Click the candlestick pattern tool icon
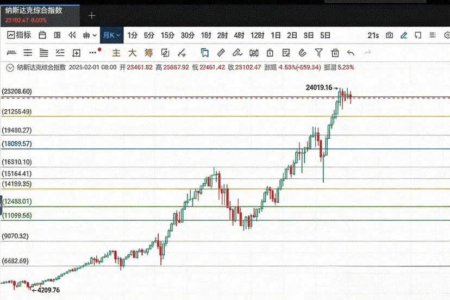This screenshot has width=450, height=300. tap(254, 53)
